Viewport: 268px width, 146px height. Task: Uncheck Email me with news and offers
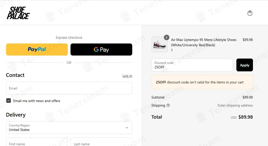pyautogui.click(x=9, y=101)
